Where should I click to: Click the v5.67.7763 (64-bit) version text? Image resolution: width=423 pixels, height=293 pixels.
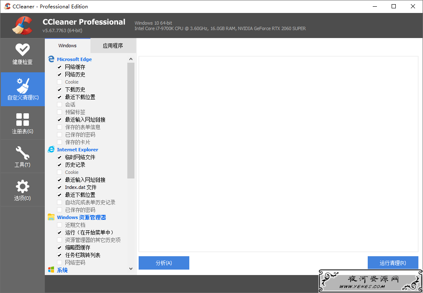pyautogui.click(x=62, y=31)
